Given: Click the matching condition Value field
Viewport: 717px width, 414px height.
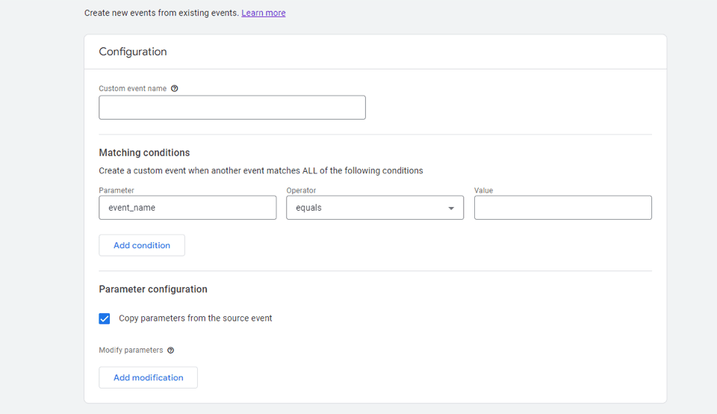Looking at the screenshot, I should coord(563,208).
